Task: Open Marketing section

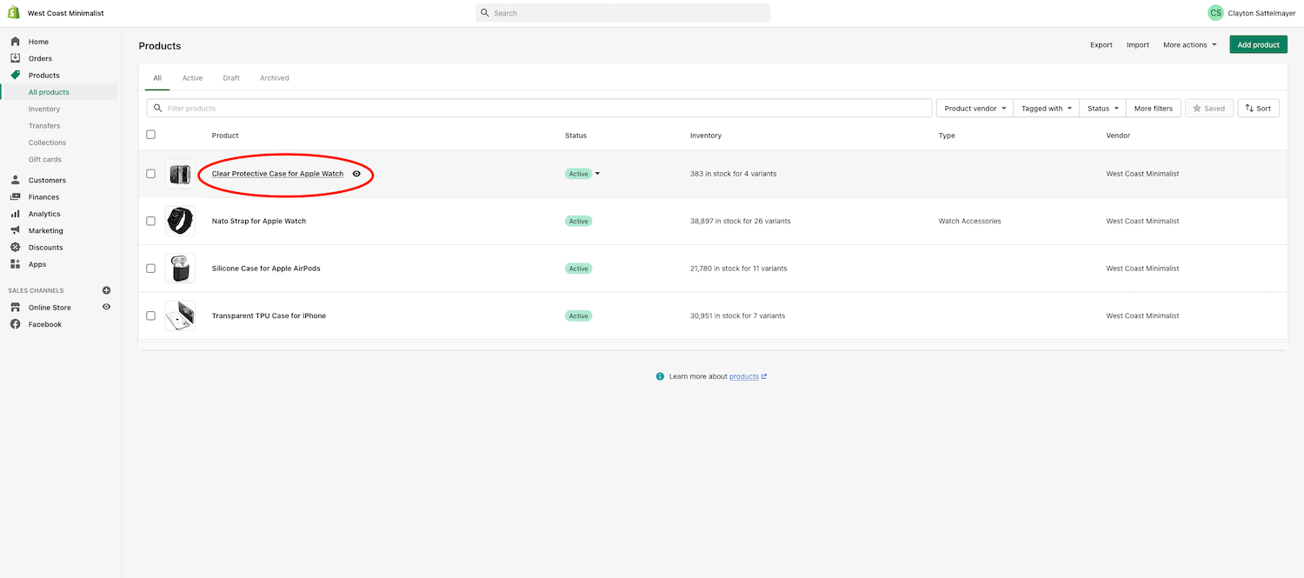Action: tap(45, 230)
